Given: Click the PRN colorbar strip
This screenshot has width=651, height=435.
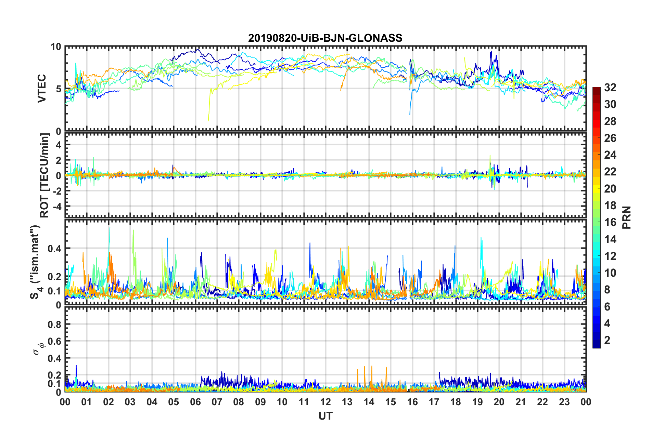Looking at the screenshot, I should (597, 217).
